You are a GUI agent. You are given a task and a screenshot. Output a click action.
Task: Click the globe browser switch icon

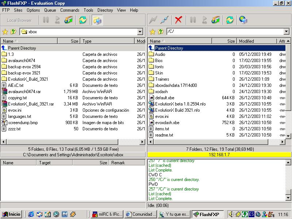243,20
